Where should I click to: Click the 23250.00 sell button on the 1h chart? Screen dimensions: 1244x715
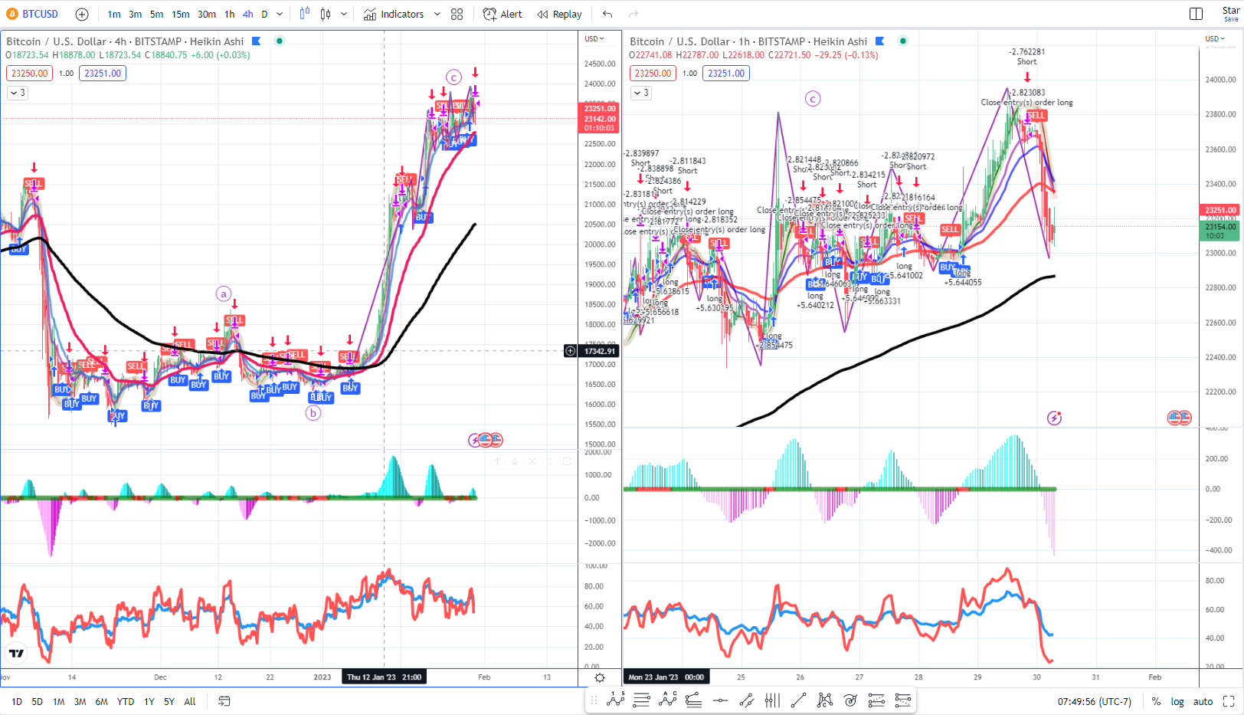[x=653, y=74]
